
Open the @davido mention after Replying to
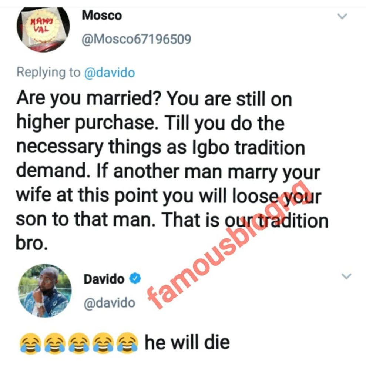pos(110,73)
